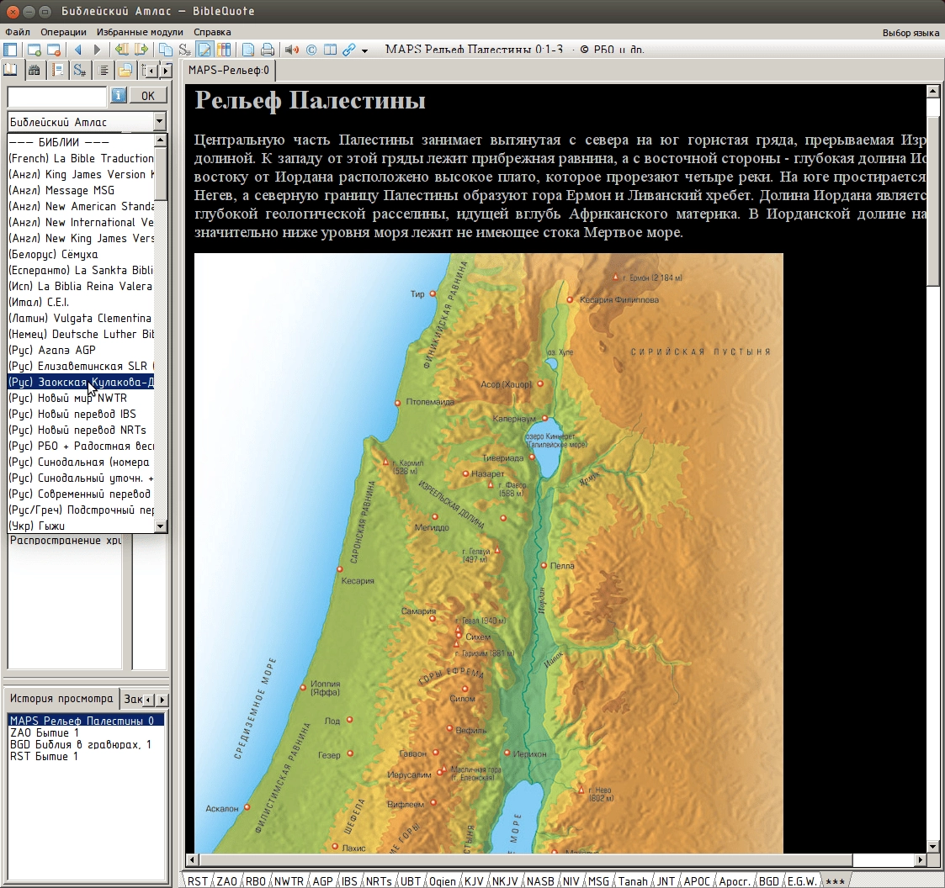Image resolution: width=945 pixels, height=888 pixels.
Task: Click the blue chain link icon
Action: point(349,50)
